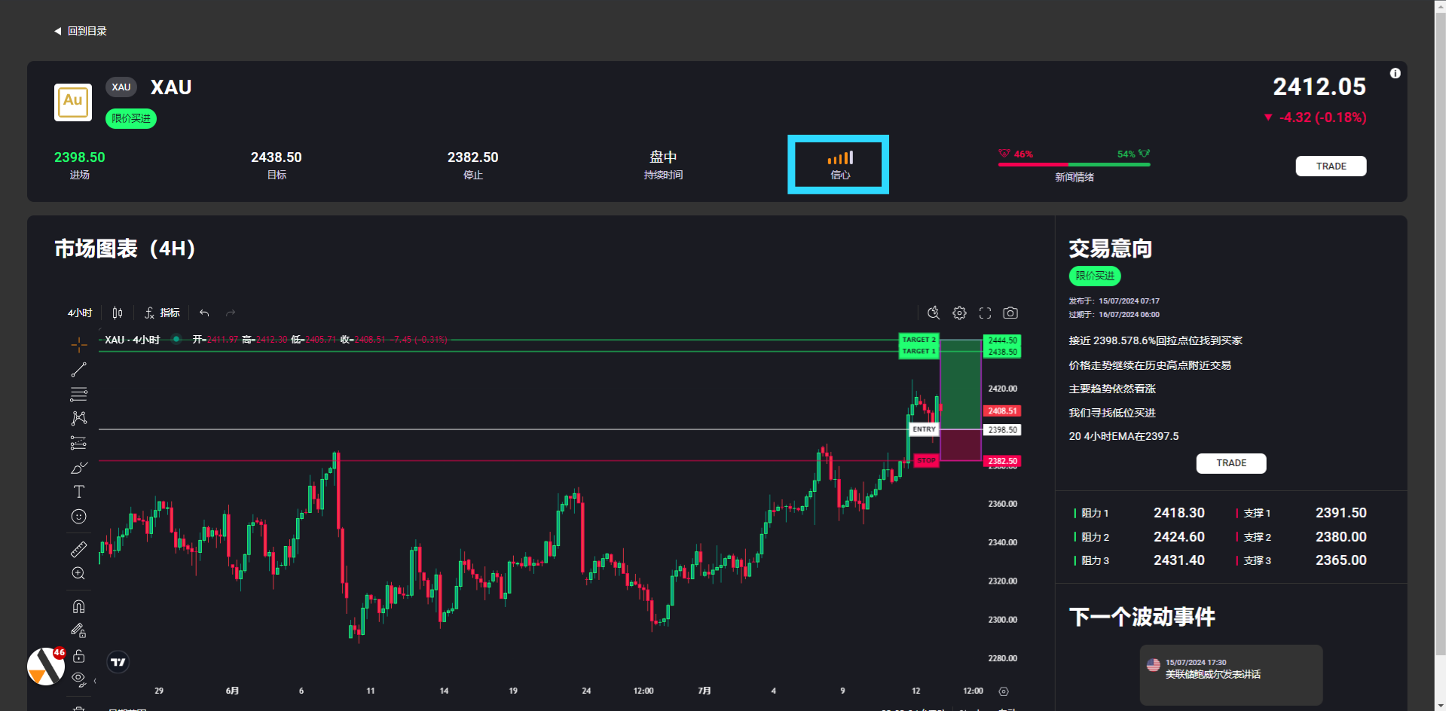1446x711 pixels.
Task: Open the 4小时 timeframe dropdown
Action: [x=80, y=313]
